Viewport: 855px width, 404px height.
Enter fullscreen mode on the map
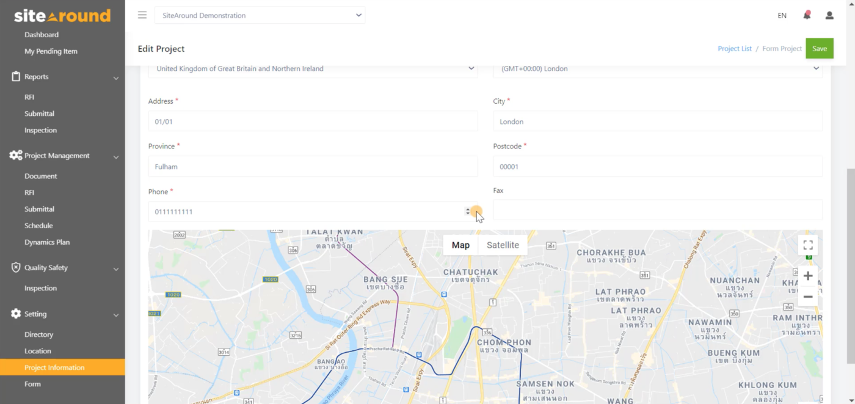point(807,245)
